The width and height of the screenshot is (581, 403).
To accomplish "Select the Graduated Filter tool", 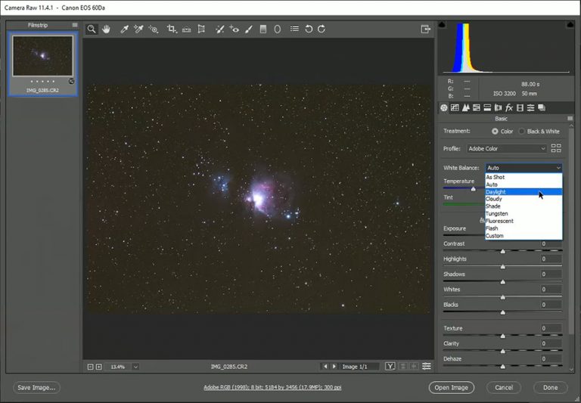I will [263, 29].
